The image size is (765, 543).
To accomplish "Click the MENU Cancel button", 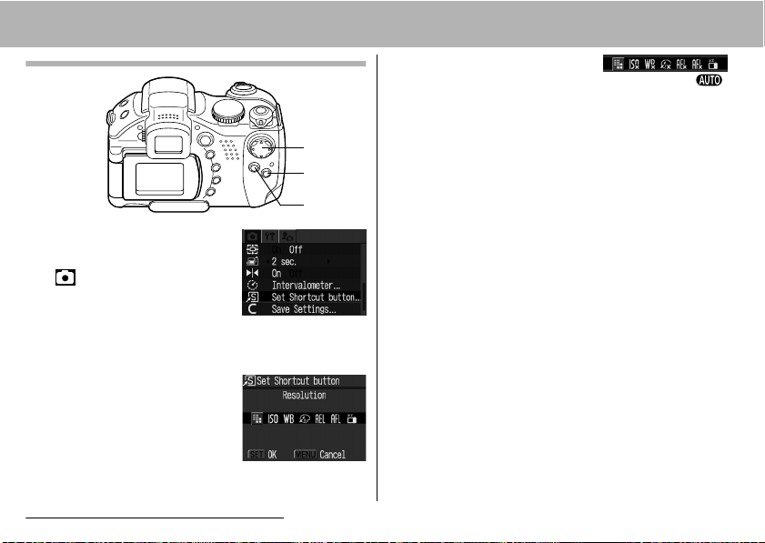I will [x=319, y=455].
